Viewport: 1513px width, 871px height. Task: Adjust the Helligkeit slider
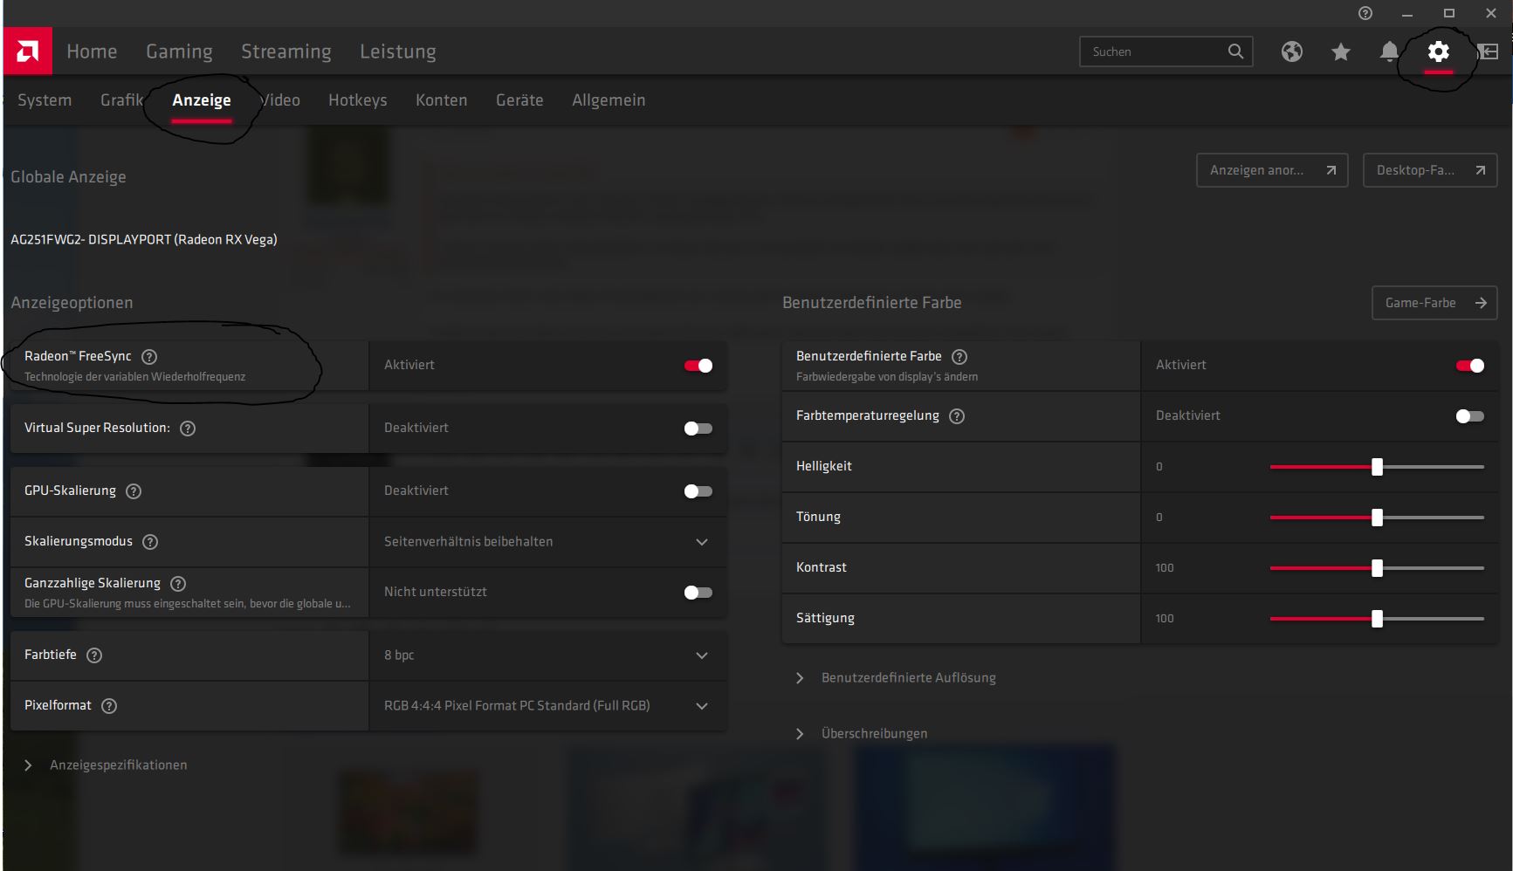point(1377,467)
